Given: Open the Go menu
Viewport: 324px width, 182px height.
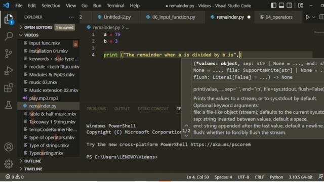Looking at the screenshot, I should coord(85,6).
